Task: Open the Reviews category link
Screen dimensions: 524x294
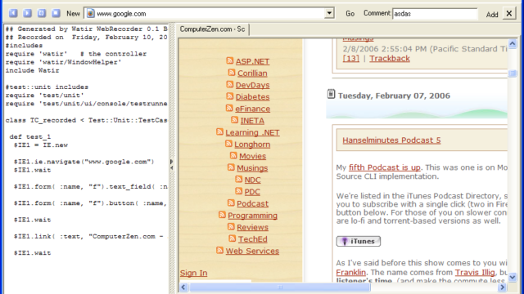Action: coord(252,227)
